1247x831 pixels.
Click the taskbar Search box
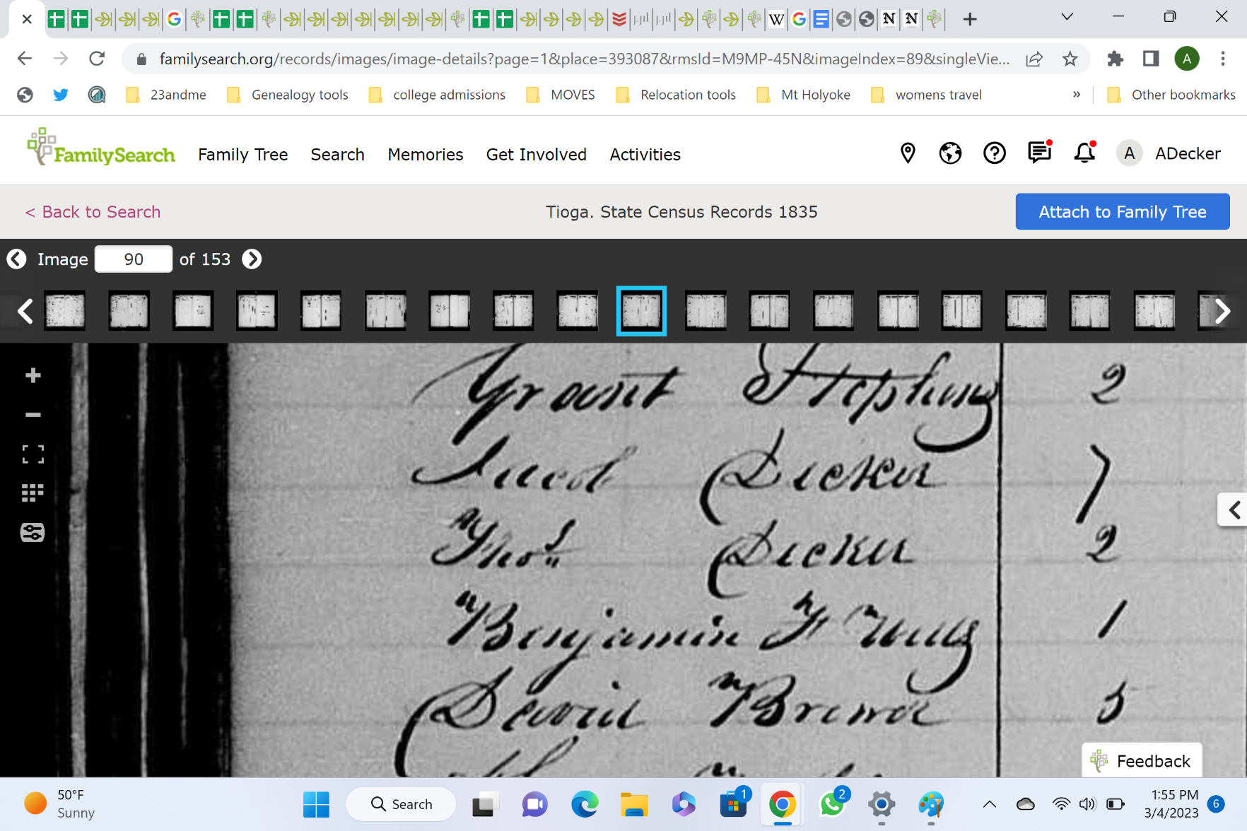[402, 804]
